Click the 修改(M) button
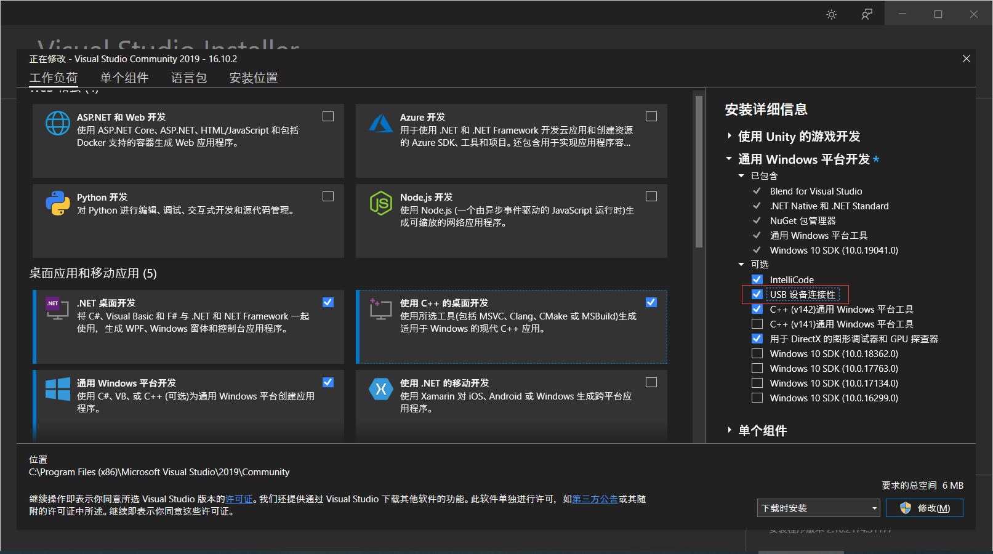This screenshot has width=993, height=554. (925, 508)
